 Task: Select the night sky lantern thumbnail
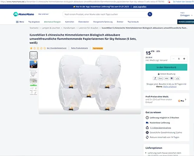click(33, 64)
